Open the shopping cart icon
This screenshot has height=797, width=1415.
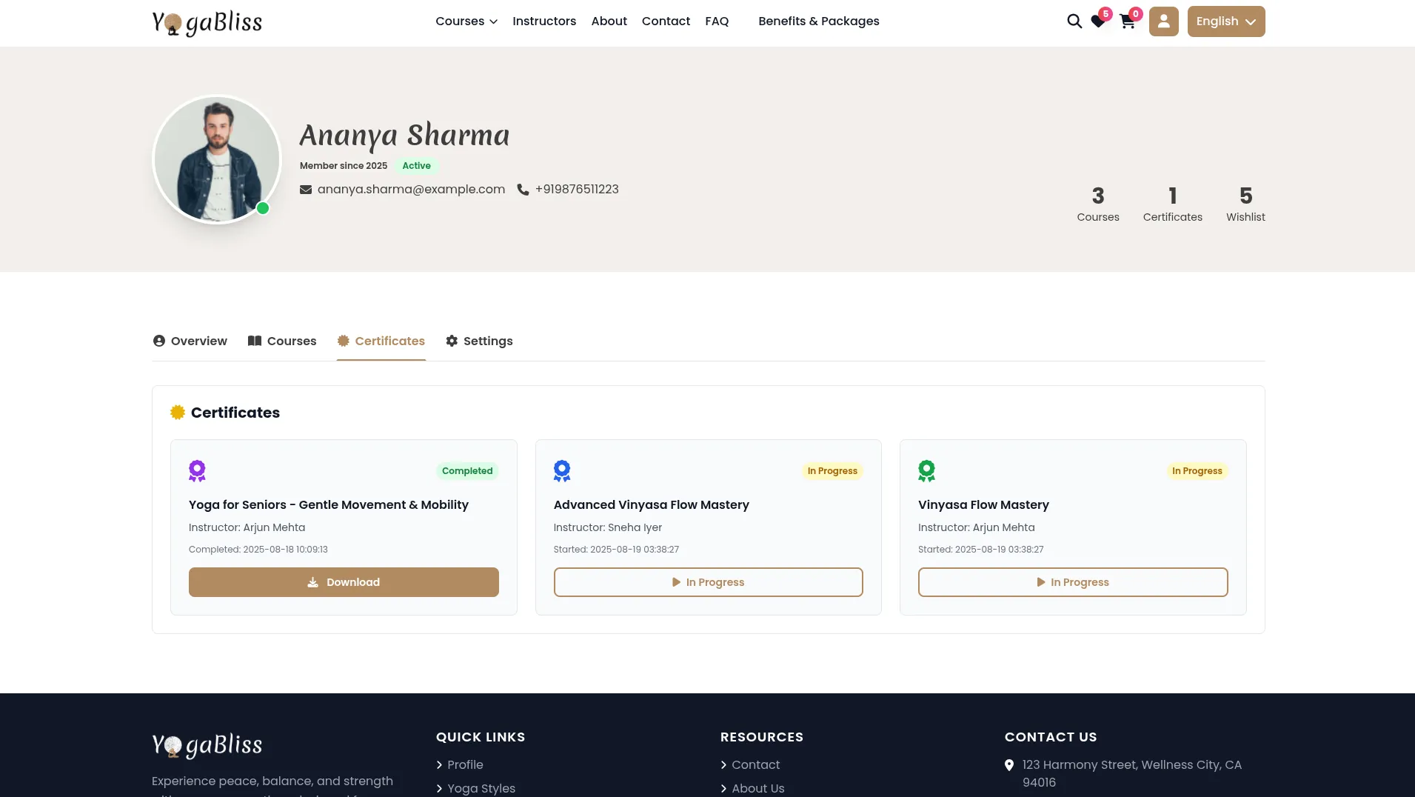point(1127,21)
